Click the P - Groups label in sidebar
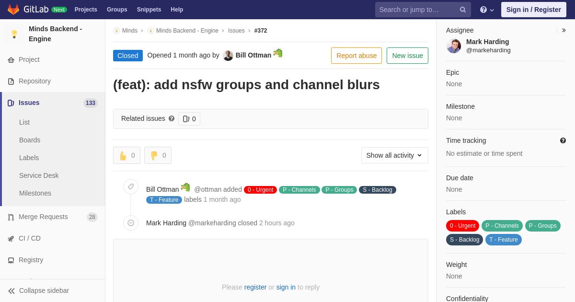 tap(543, 226)
